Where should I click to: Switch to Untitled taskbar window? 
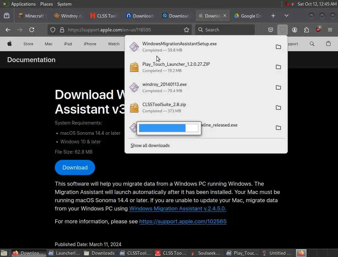point(277,253)
